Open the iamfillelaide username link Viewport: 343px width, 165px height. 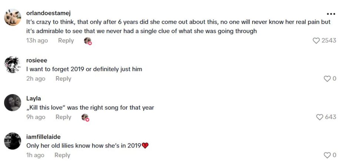(43, 137)
